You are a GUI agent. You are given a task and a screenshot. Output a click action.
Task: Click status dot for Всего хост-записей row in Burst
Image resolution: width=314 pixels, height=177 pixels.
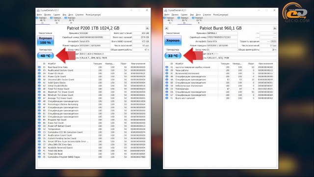(167, 98)
